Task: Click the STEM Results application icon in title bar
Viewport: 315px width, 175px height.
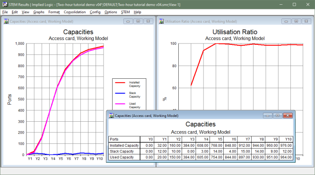Action: pyautogui.click(x=5, y=4)
